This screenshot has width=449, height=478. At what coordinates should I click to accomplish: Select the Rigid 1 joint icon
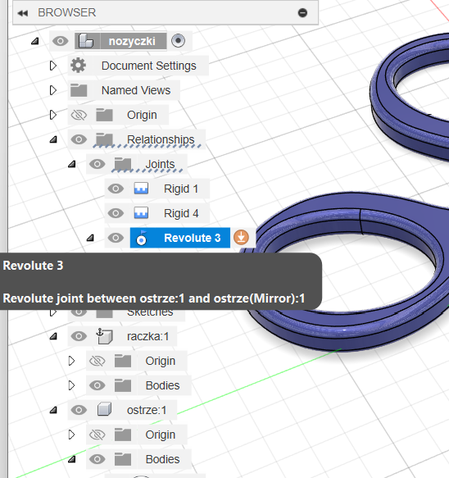click(142, 189)
